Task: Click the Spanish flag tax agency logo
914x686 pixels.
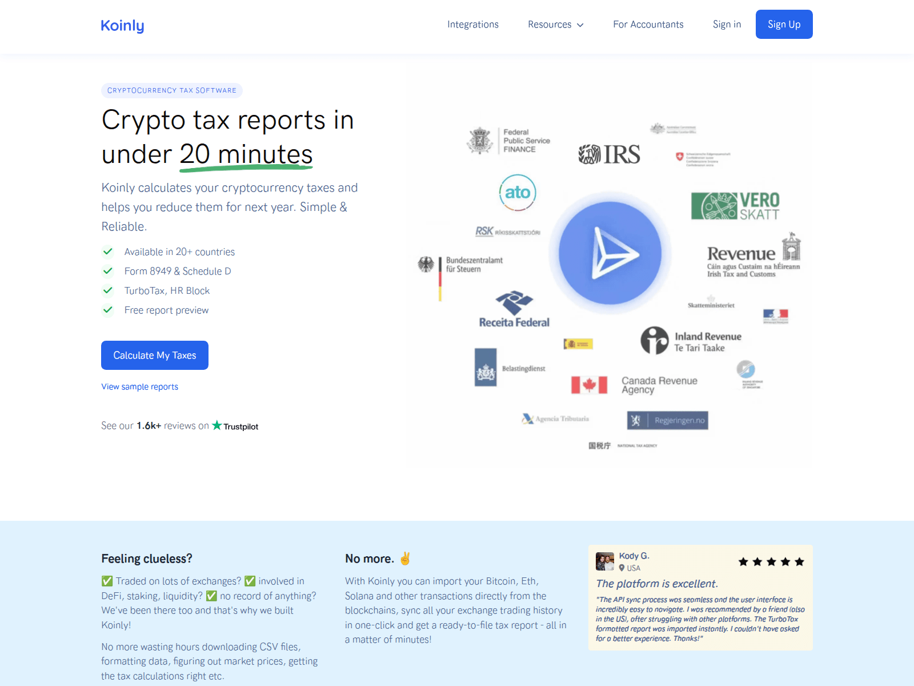Action: click(578, 344)
